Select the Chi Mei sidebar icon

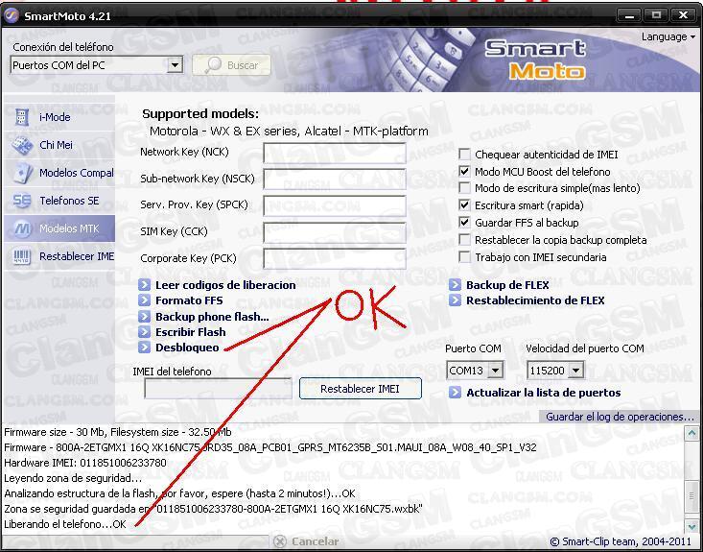tap(22, 145)
